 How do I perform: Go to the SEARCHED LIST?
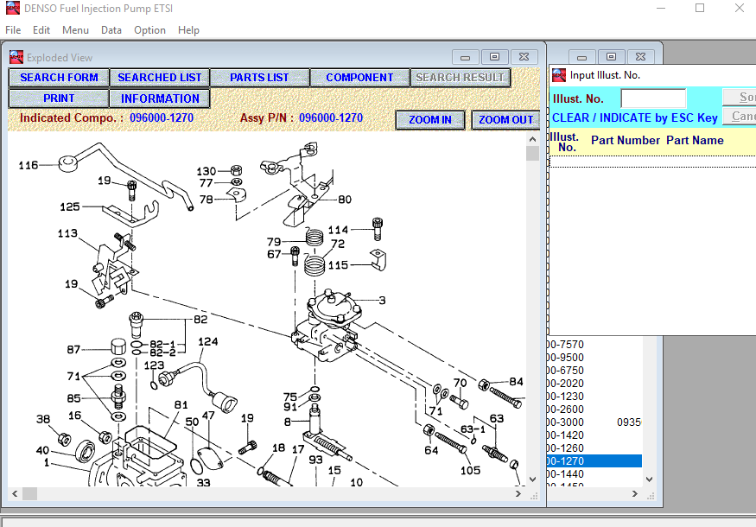tap(160, 78)
